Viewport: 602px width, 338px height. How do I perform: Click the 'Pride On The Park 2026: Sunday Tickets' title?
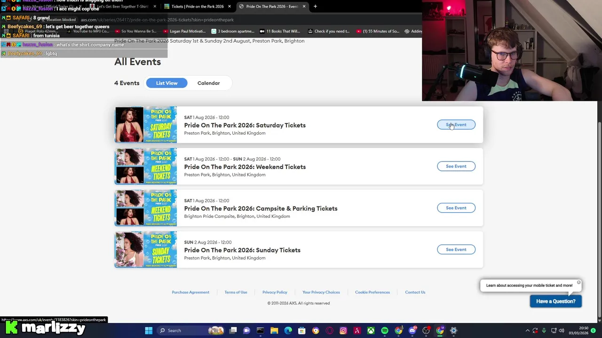242,250
